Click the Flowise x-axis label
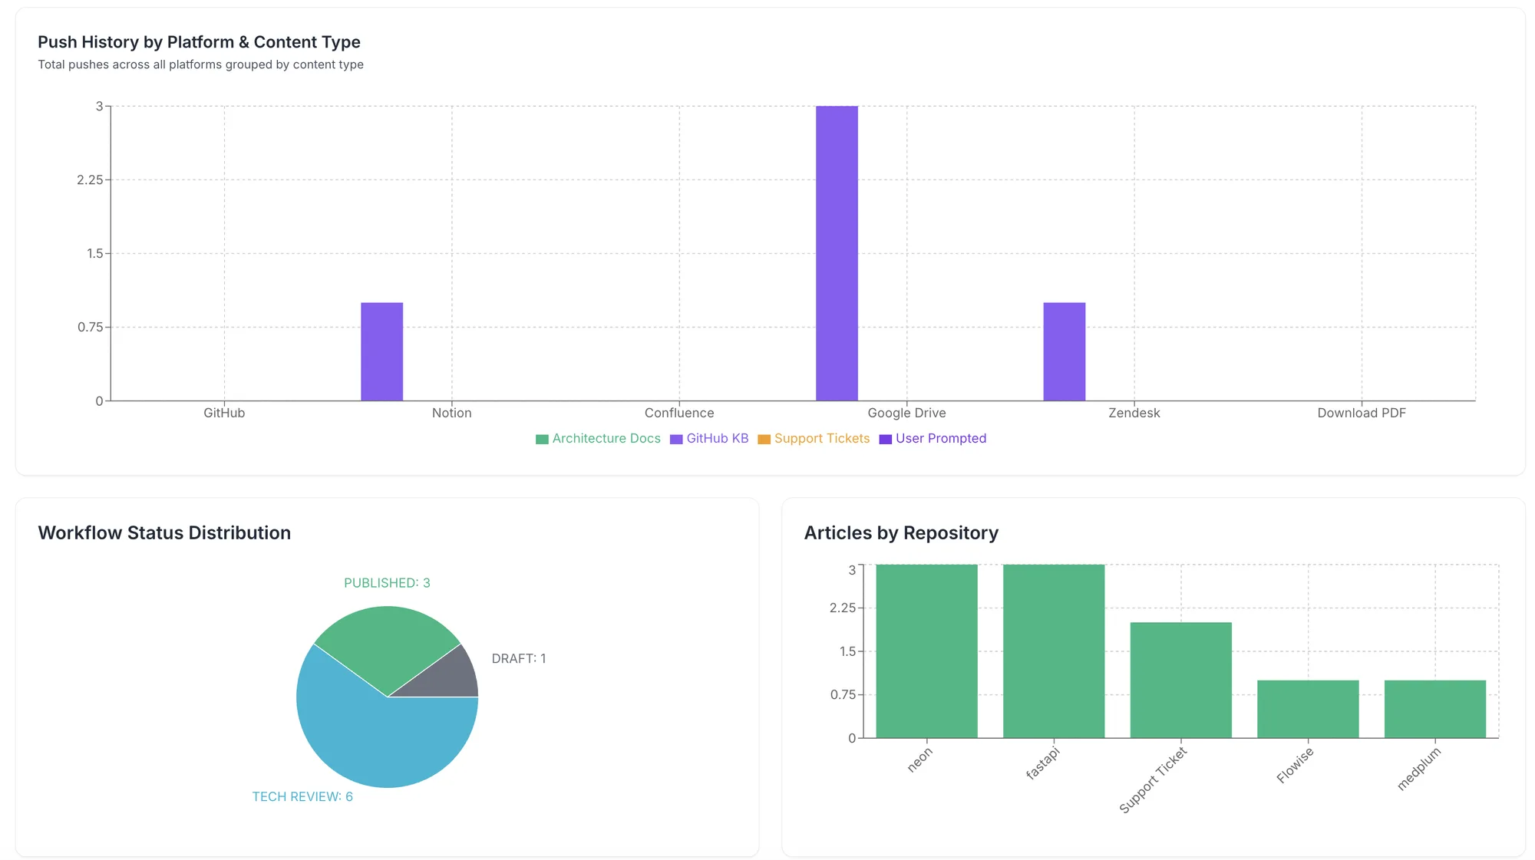The width and height of the screenshot is (1535, 860). 1295,765
